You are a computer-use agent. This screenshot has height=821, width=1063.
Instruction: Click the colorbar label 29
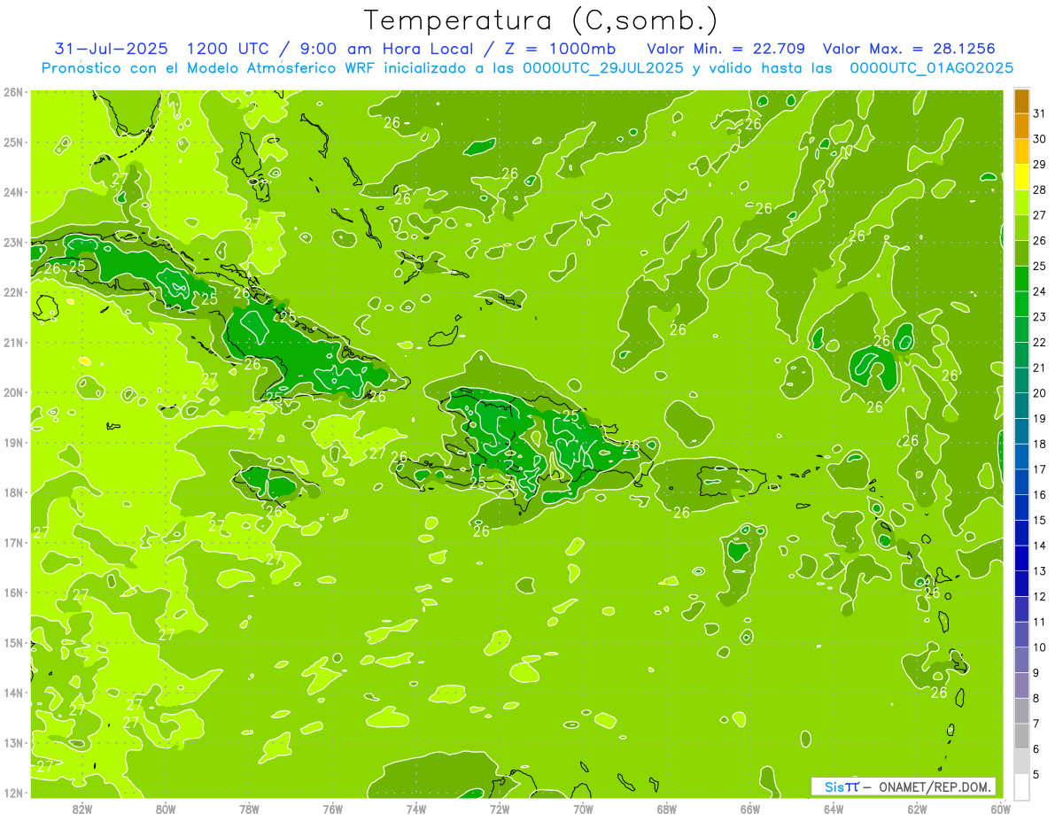tap(1040, 165)
